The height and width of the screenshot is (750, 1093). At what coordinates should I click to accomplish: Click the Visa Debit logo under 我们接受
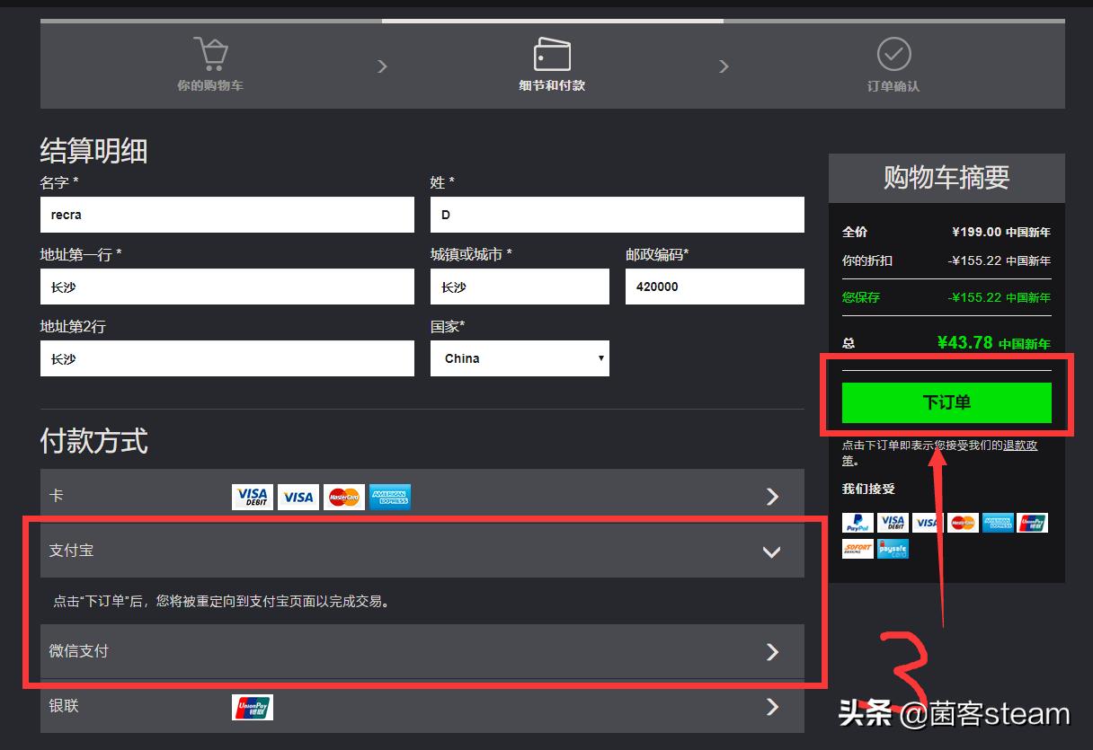click(893, 523)
